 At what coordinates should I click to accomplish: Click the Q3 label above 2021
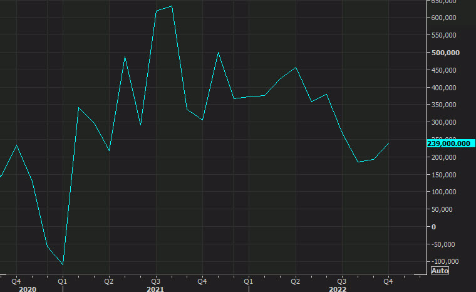(156, 281)
